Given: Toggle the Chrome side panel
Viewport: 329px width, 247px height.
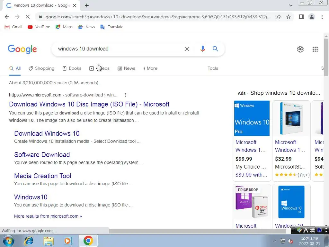Looking at the screenshot, I should 301,17.
